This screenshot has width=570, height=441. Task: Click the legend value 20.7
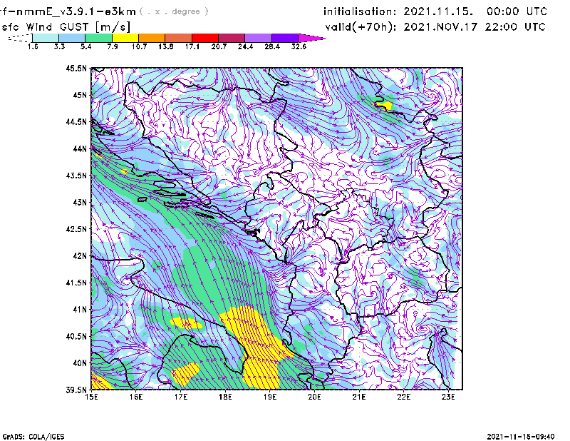click(219, 46)
